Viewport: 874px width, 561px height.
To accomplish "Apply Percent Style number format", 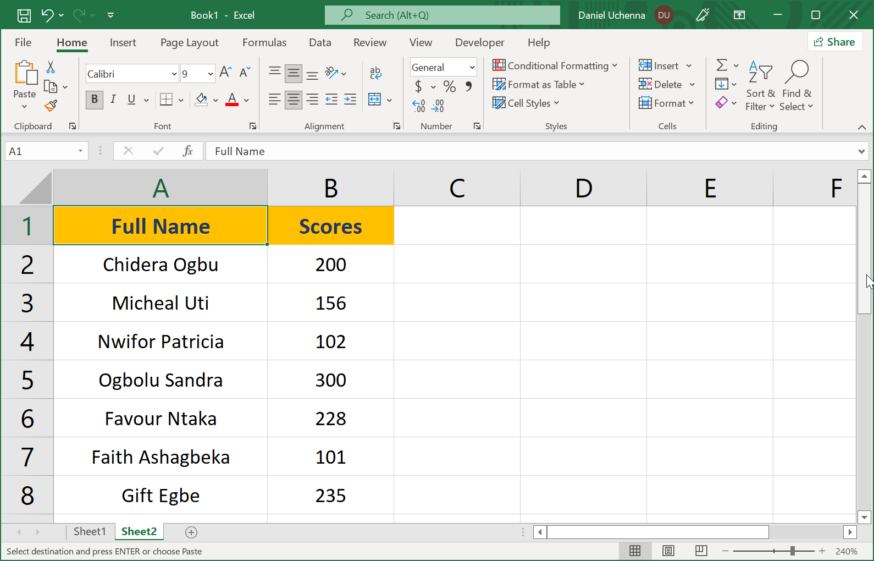I will click(449, 86).
